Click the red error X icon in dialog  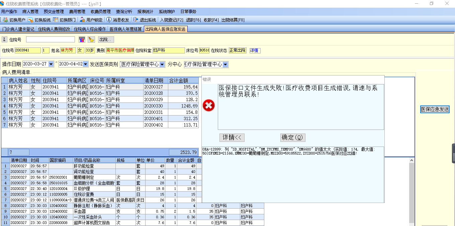pyautogui.click(x=209, y=105)
